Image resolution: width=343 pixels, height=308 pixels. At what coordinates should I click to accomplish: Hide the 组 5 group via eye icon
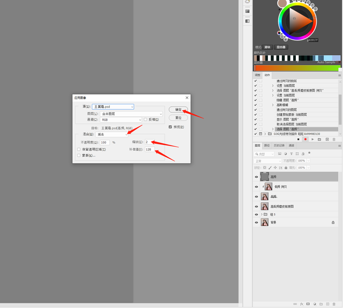256,215
